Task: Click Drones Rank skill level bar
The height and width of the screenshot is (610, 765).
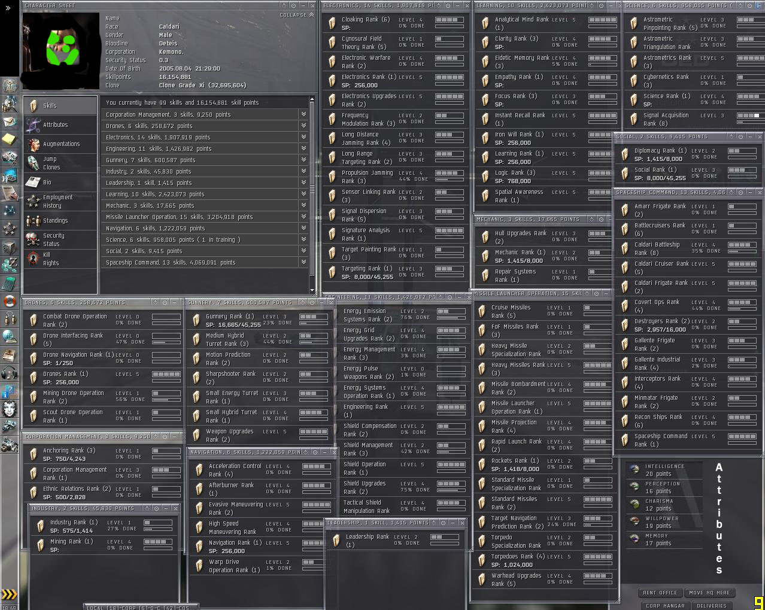Action: click(166, 374)
